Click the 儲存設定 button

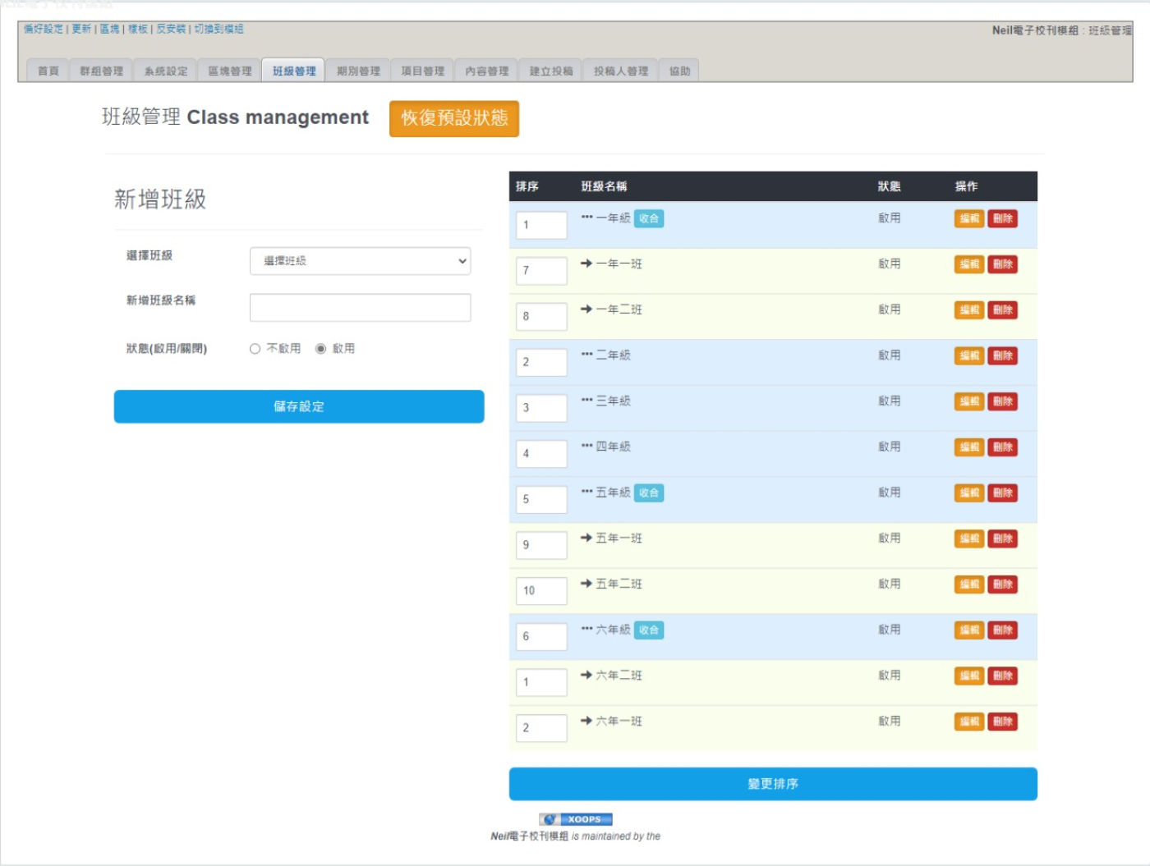click(x=299, y=406)
